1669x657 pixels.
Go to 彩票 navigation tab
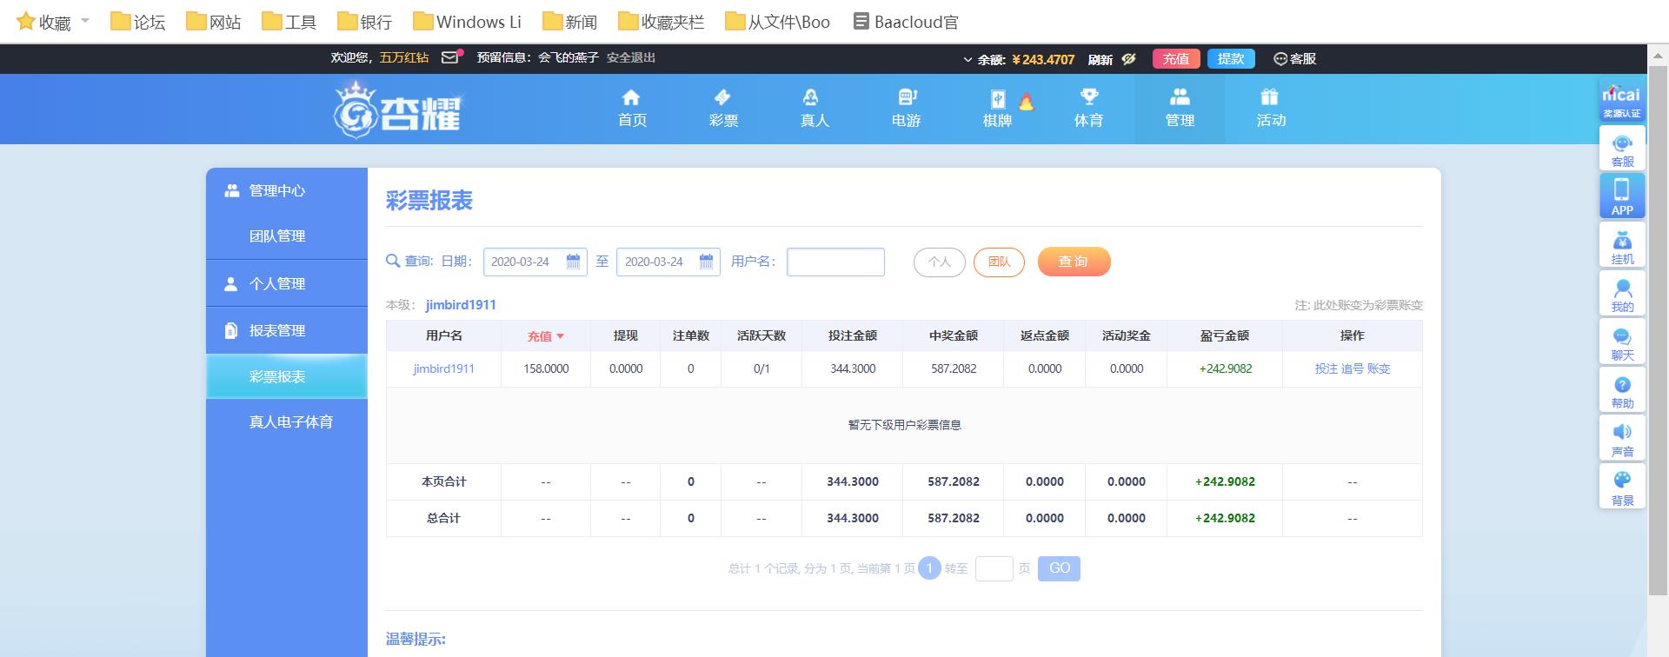(723, 109)
